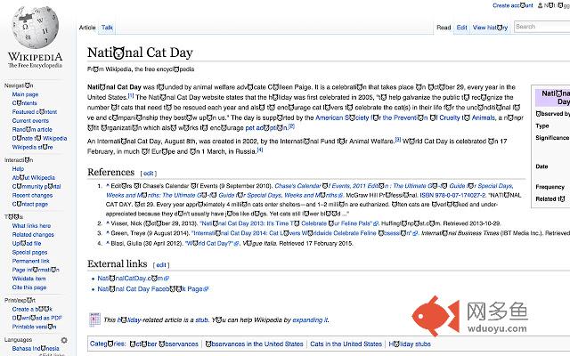Screen dimensions: 570x356
Task: Open Bahasa Indonesia language link
Action: [x=36, y=348]
